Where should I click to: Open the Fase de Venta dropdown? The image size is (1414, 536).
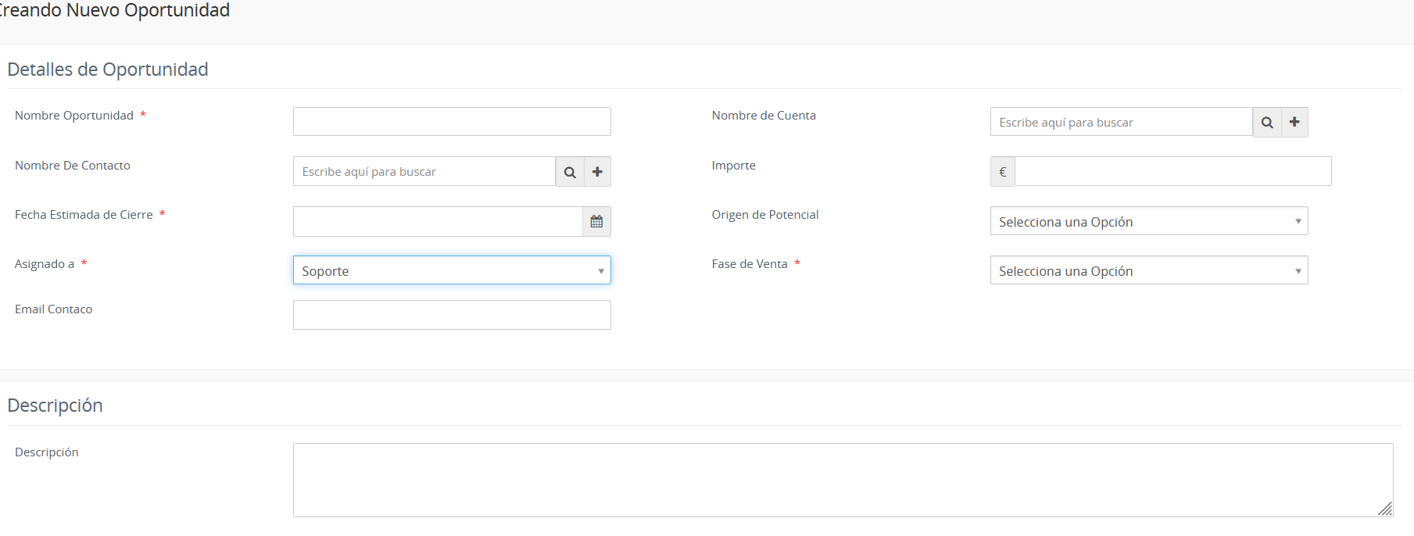click(1149, 270)
